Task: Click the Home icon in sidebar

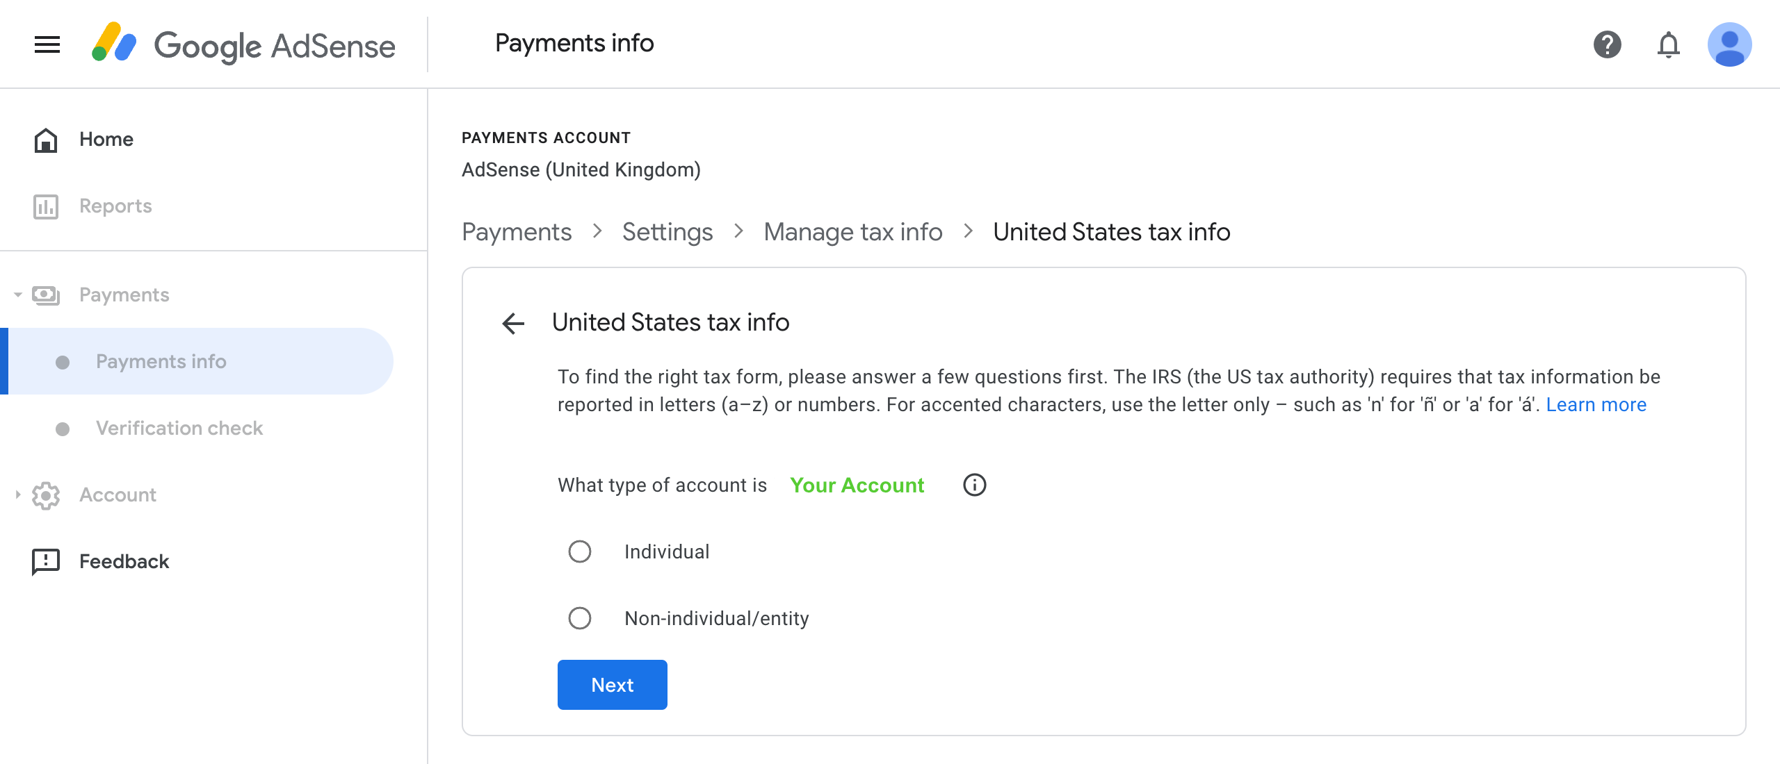Action: pyautogui.click(x=45, y=139)
